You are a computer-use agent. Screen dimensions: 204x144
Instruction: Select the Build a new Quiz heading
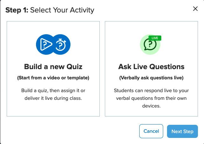[x=53, y=67]
